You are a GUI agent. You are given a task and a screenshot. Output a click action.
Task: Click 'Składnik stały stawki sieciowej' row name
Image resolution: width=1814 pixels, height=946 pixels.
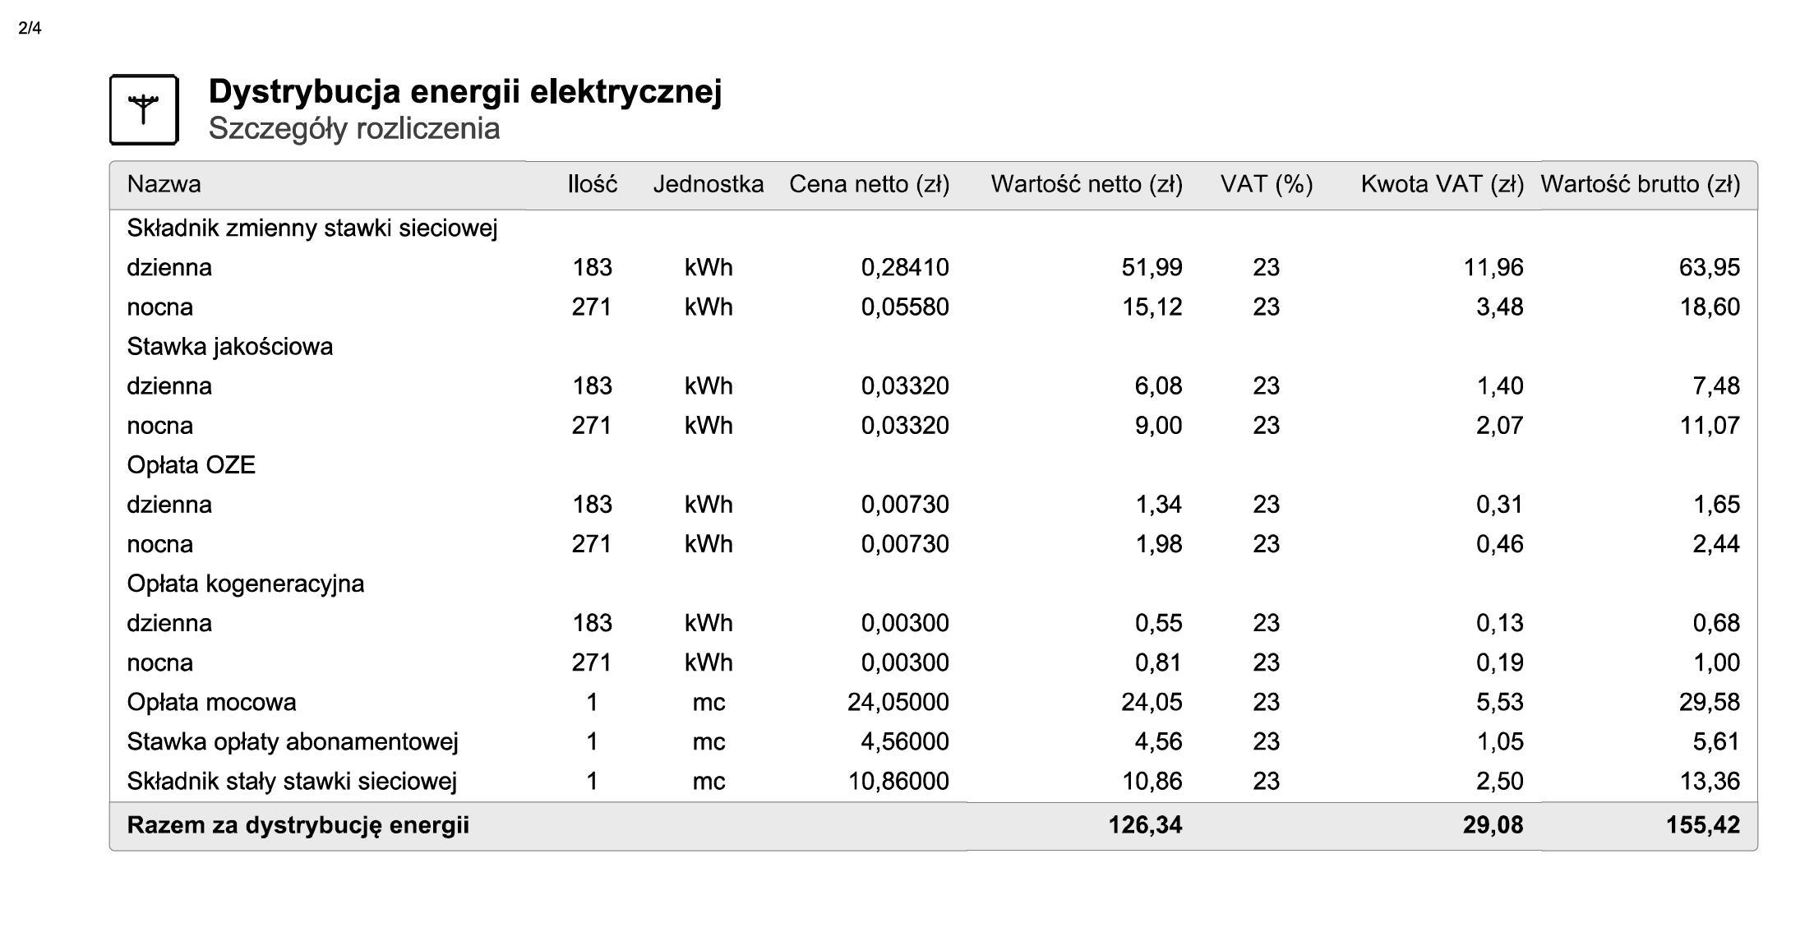[x=292, y=781]
